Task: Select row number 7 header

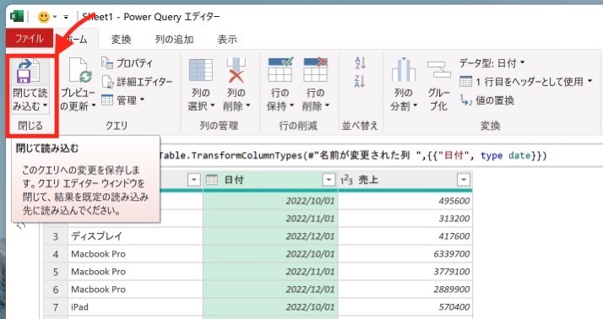Action: coord(56,306)
